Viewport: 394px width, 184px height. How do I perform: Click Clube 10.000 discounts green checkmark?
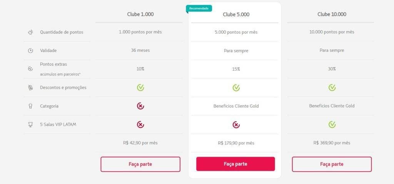(x=332, y=88)
